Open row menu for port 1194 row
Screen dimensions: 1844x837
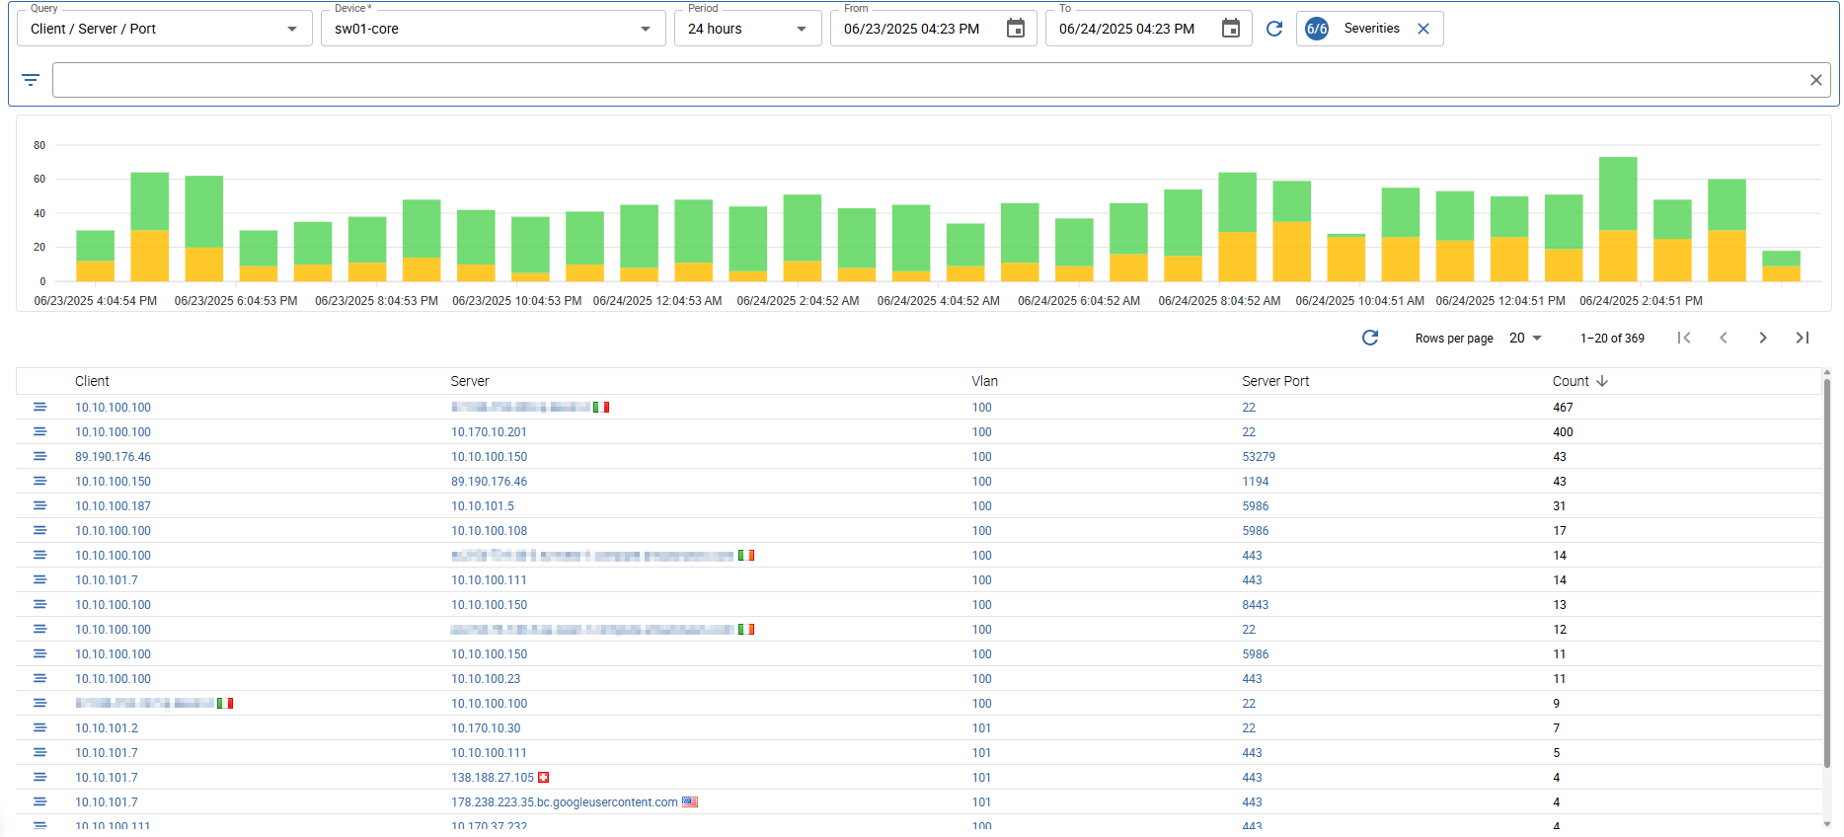click(x=39, y=481)
